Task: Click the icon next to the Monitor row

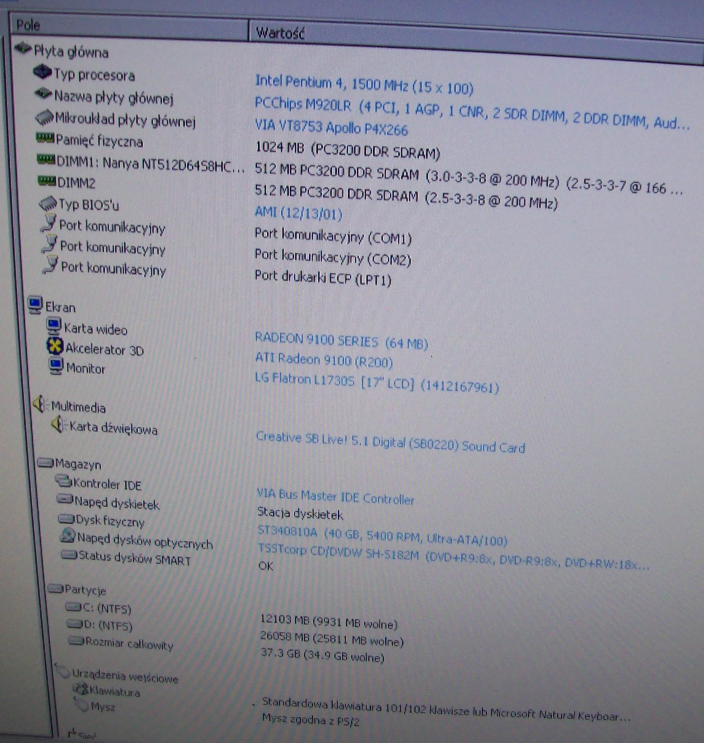Action: [x=56, y=366]
